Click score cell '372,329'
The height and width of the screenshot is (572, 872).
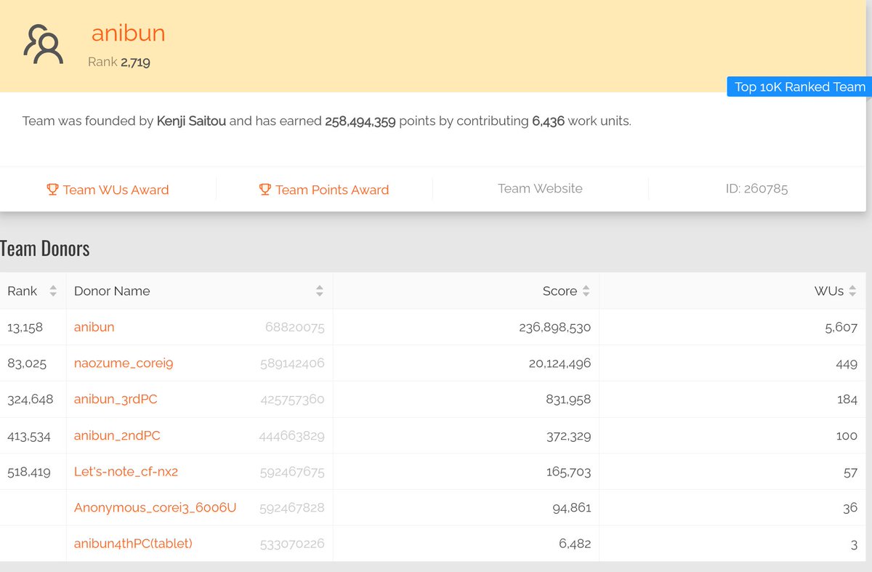click(568, 436)
